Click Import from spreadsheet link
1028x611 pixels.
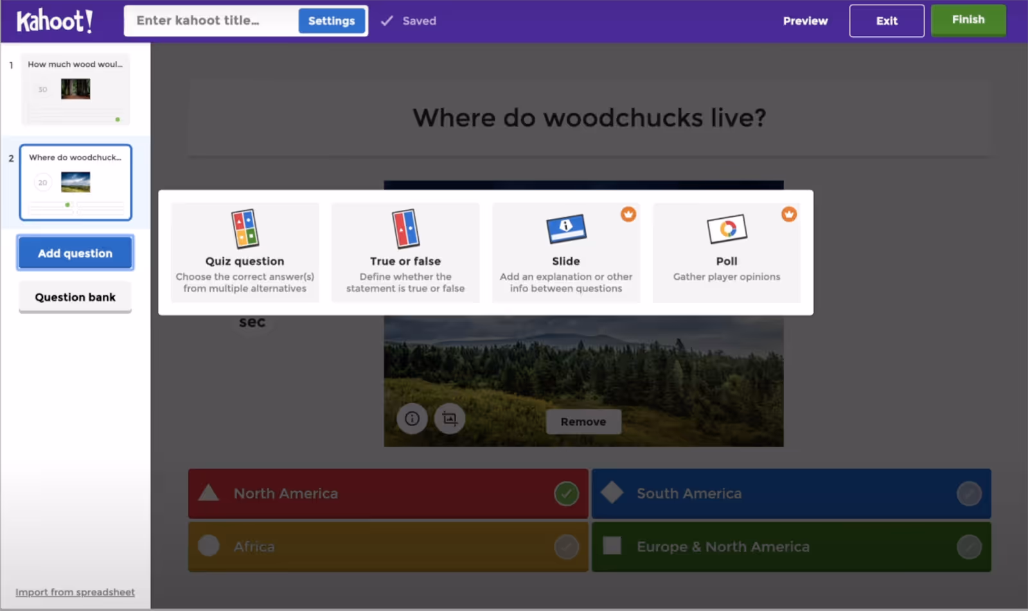pyautogui.click(x=75, y=592)
